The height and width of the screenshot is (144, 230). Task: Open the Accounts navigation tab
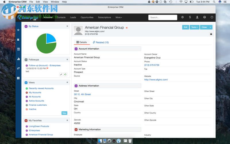coord(48,17)
